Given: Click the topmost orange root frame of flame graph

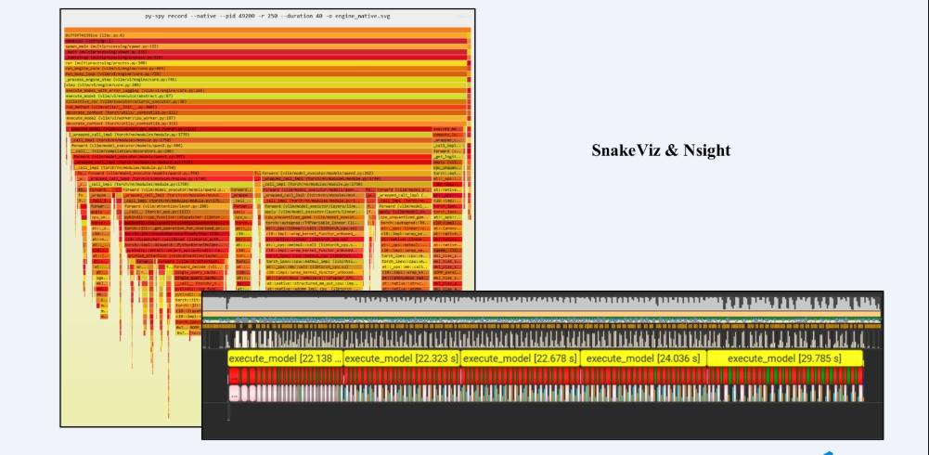Looking at the screenshot, I should pyautogui.click(x=266, y=32).
